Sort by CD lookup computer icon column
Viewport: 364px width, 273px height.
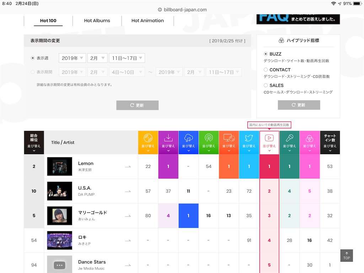pos(229,143)
